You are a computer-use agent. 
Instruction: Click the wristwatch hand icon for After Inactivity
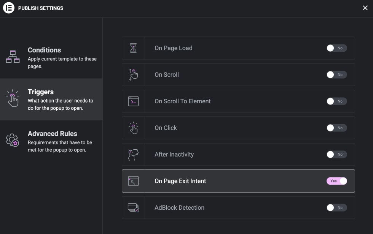tap(134, 155)
